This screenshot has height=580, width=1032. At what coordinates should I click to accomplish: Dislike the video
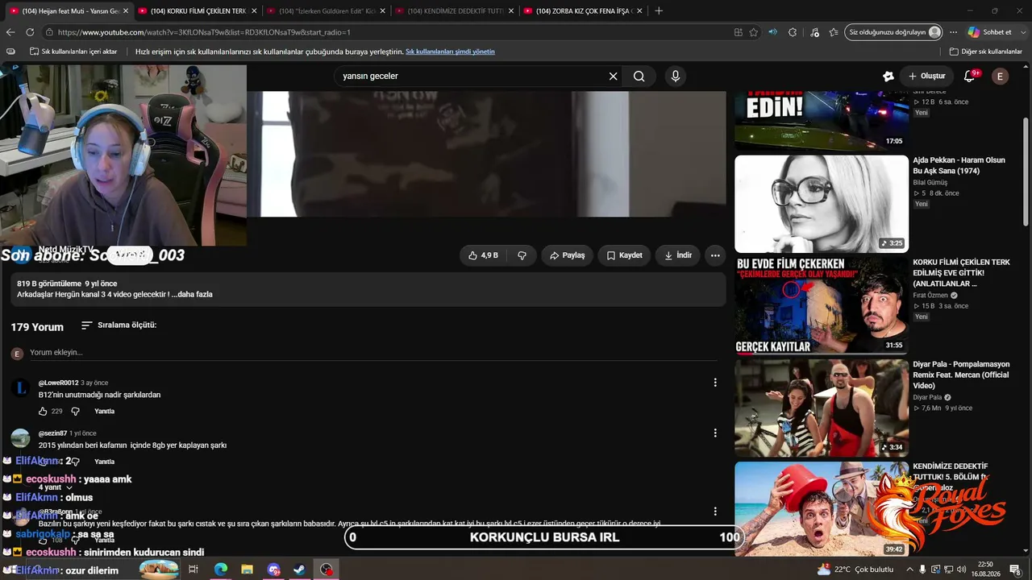(522, 255)
